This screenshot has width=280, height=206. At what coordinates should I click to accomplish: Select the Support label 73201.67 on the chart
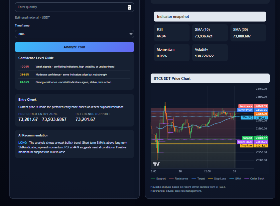[255, 138]
